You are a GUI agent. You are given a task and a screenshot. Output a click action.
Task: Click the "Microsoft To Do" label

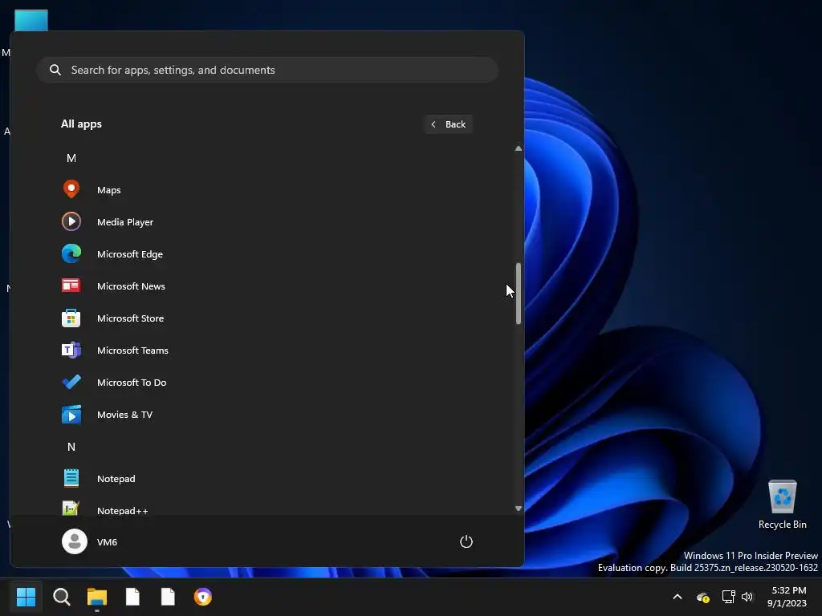(x=132, y=383)
